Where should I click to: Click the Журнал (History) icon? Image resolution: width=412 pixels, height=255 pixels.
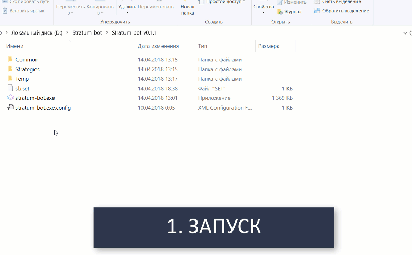(280, 12)
